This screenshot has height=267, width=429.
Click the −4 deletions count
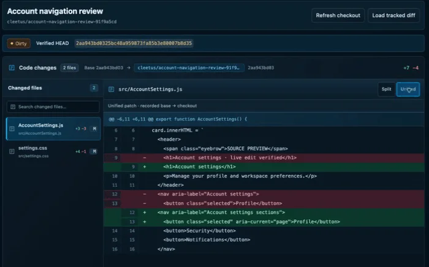coord(416,68)
